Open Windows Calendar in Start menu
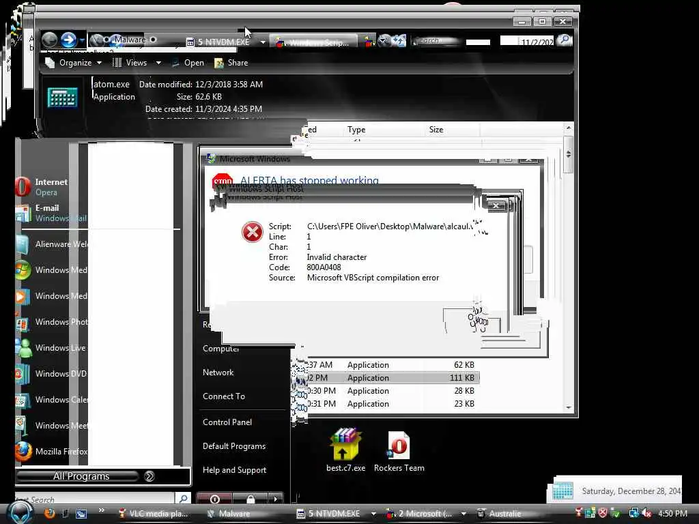 (x=52, y=400)
